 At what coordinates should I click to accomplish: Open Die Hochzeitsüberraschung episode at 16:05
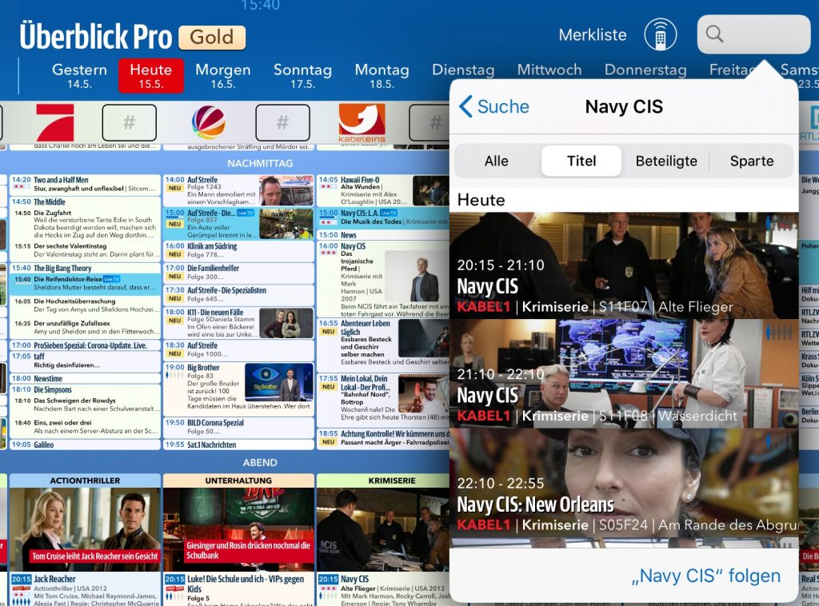pyautogui.click(x=85, y=305)
